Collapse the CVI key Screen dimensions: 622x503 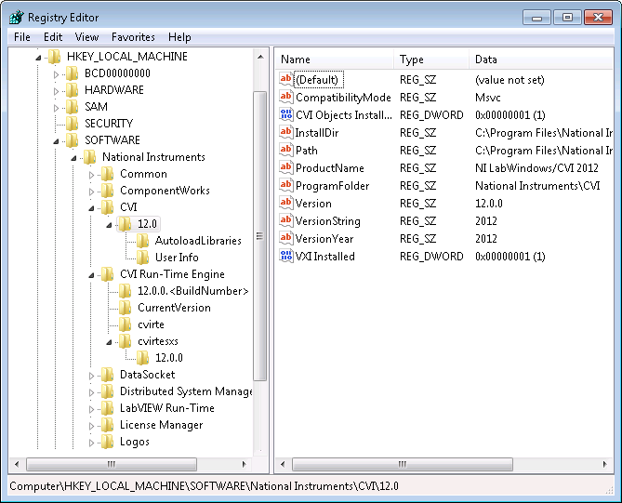(x=91, y=208)
